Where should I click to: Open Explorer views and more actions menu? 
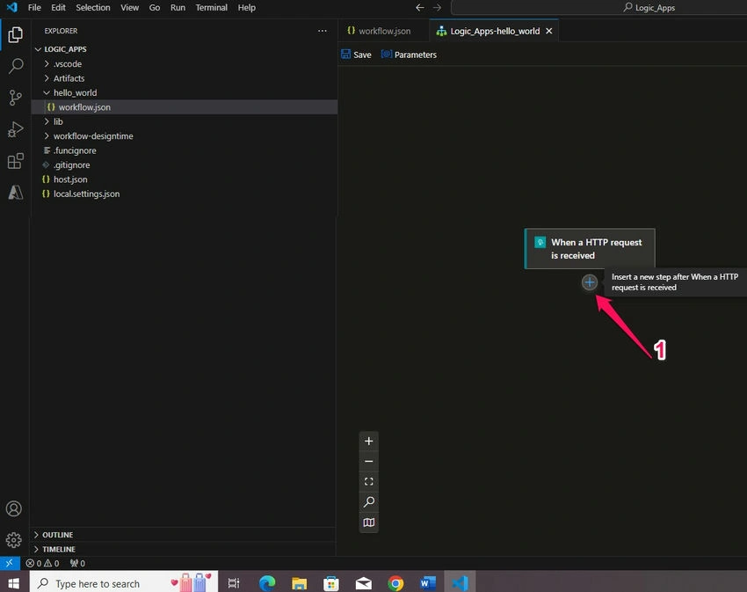323,31
